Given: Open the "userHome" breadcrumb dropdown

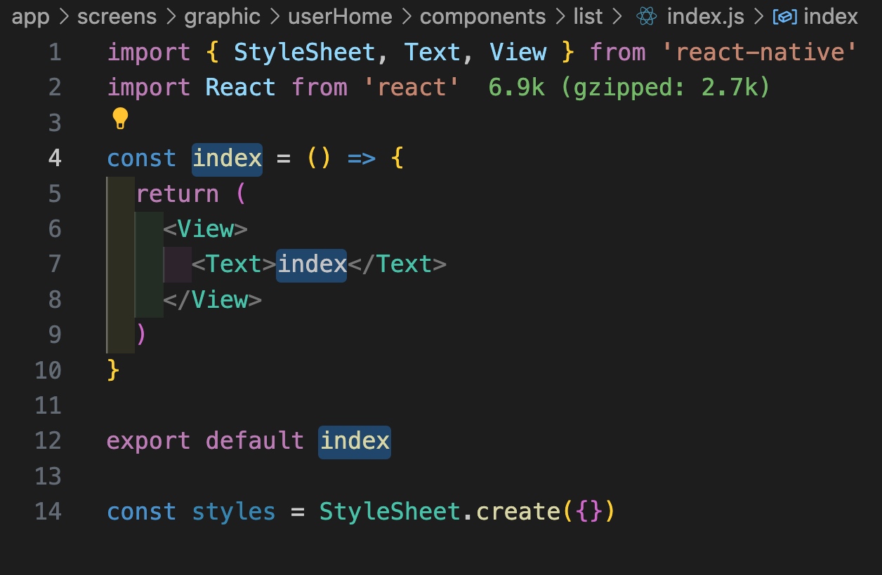Looking at the screenshot, I should point(340,16).
